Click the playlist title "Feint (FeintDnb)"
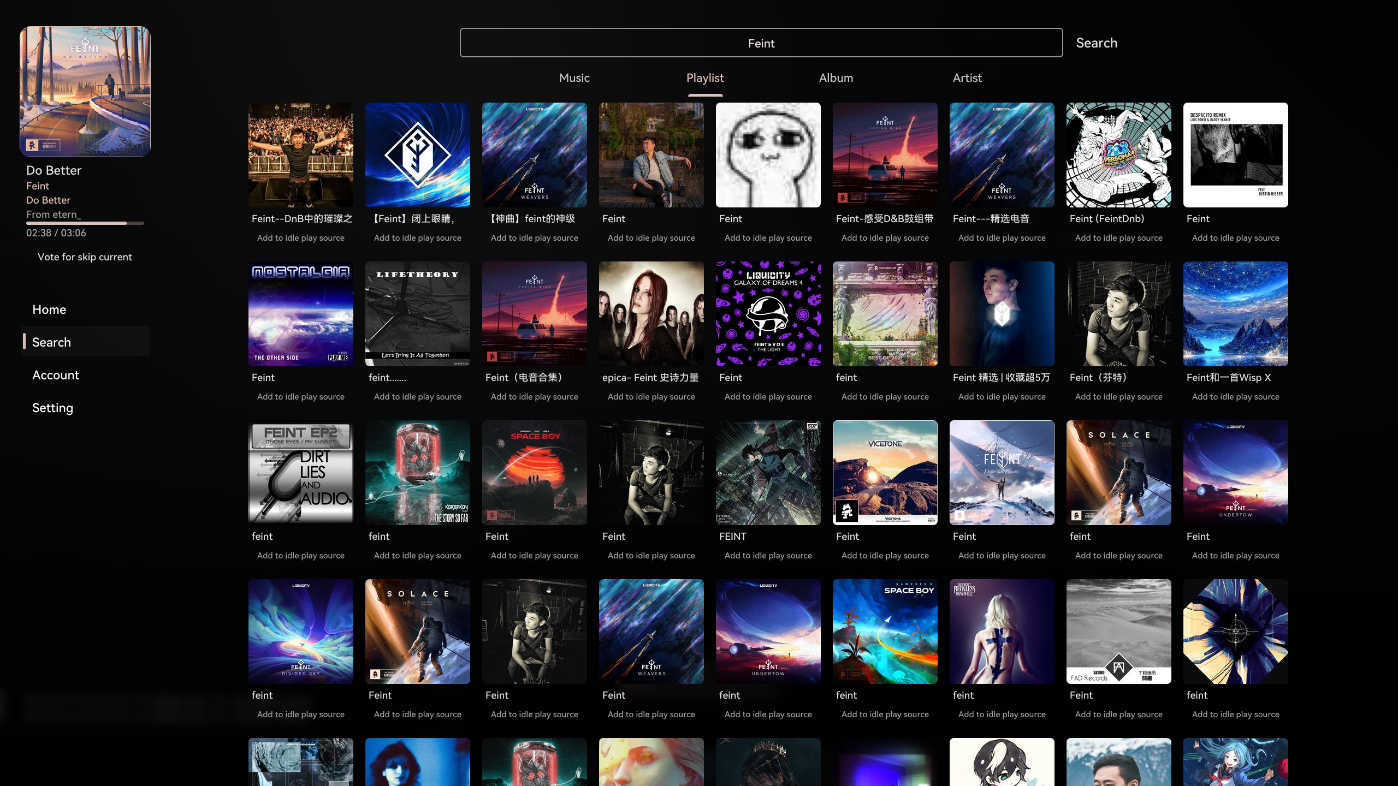This screenshot has height=786, width=1398. [x=1107, y=219]
